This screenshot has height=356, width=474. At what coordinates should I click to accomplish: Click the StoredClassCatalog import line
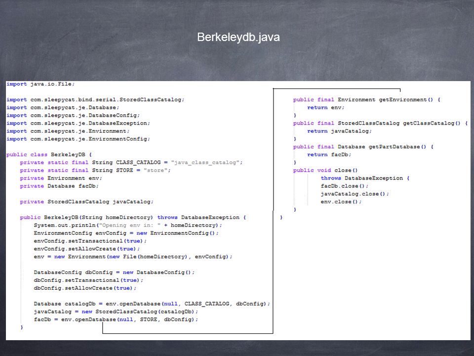[95, 99]
